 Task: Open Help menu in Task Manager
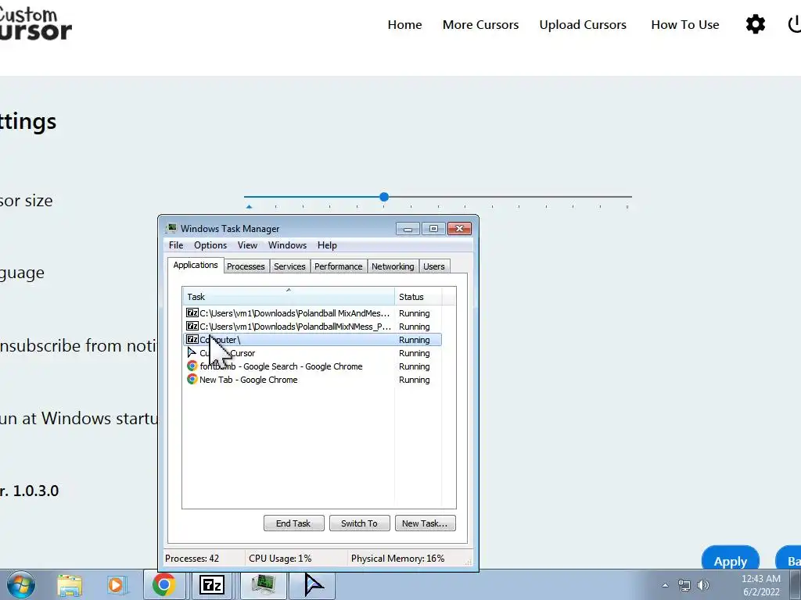pyautogui.click(x=327, y=245)
